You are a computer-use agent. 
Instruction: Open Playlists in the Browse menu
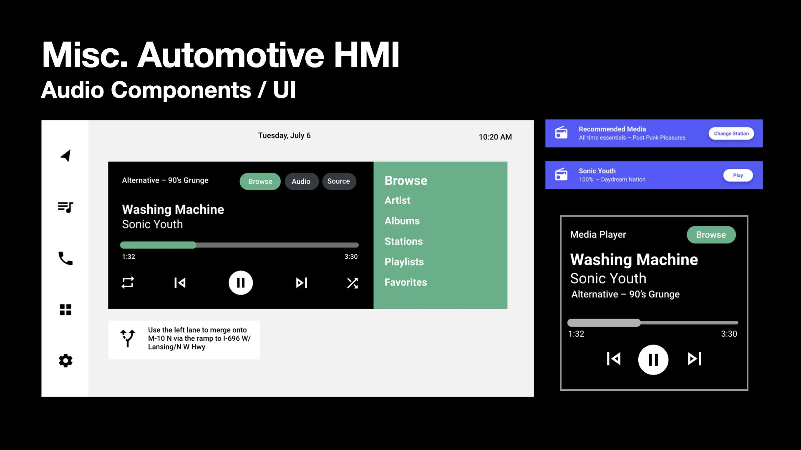404,262
